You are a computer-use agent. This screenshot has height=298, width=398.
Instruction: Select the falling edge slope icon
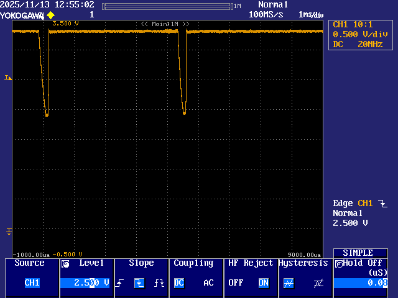(x=139, y=283)
